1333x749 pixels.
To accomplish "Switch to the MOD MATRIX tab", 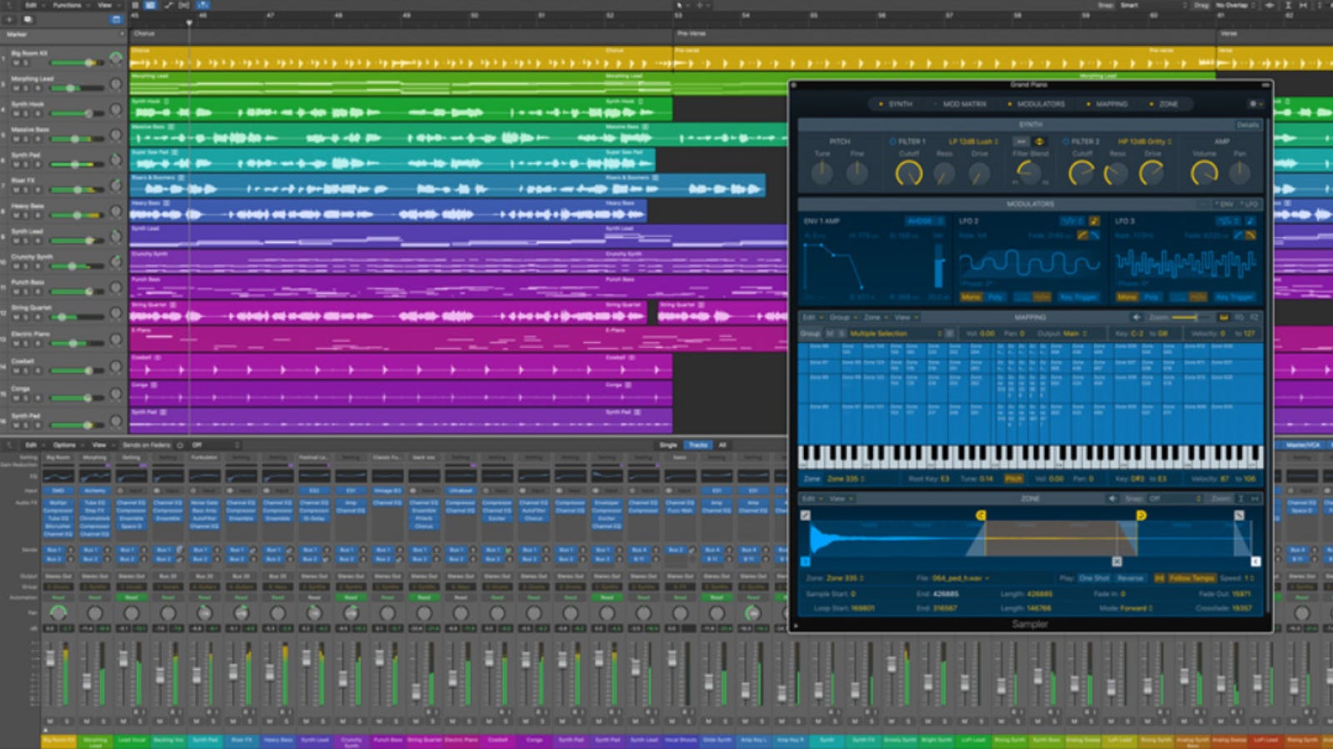I will pos(964,104).
